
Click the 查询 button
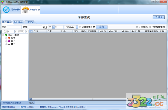tap(102, 27)
